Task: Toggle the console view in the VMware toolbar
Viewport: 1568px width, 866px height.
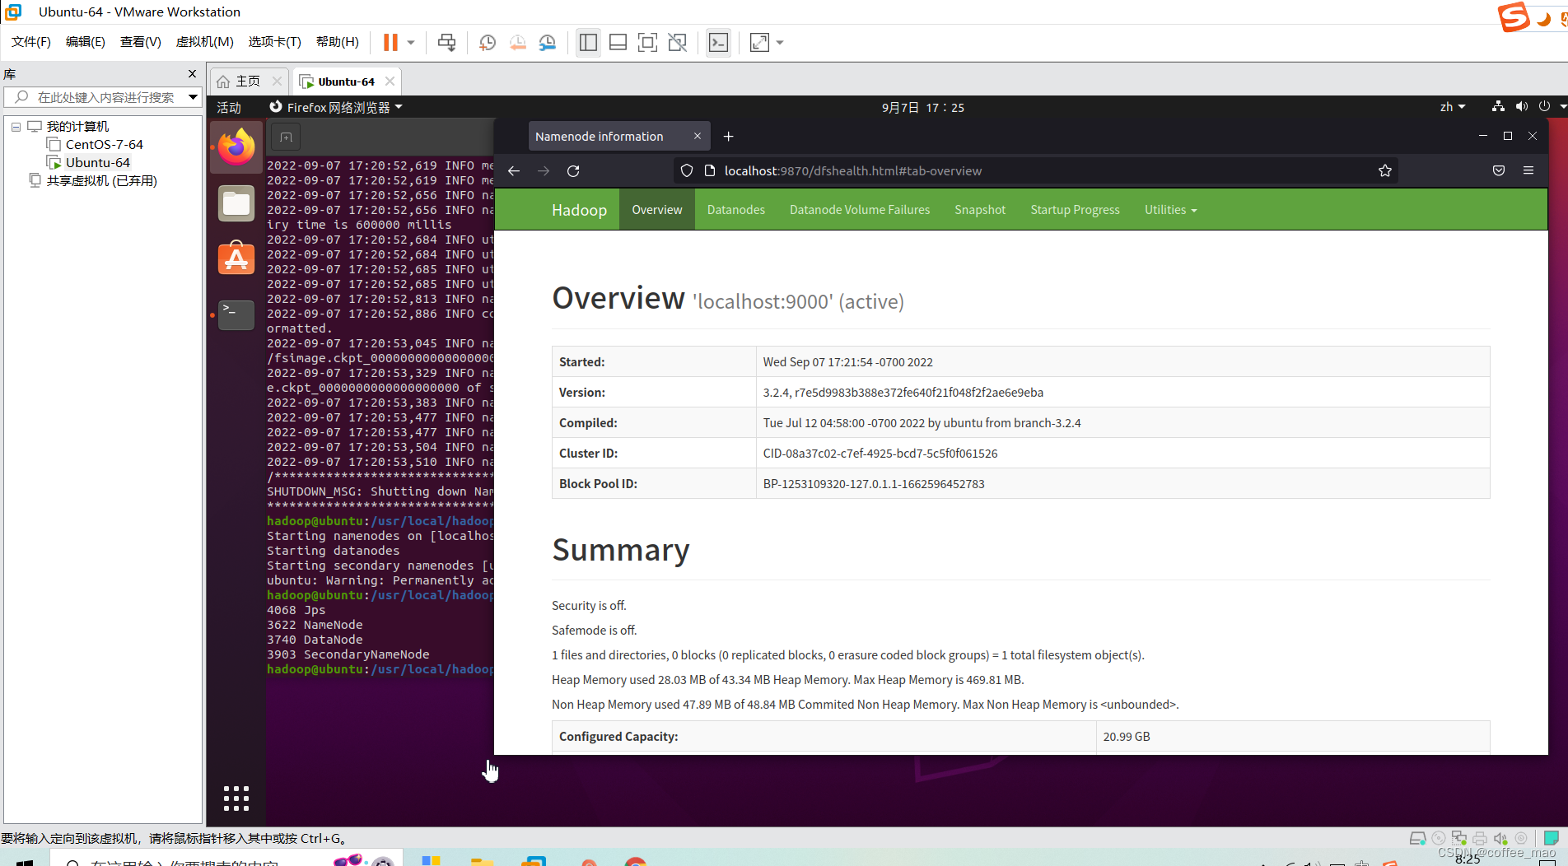Action: tap(718, 42)
